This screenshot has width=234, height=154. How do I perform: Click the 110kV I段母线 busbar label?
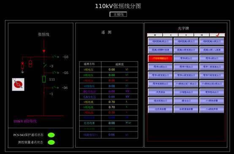tap(25, 121)
